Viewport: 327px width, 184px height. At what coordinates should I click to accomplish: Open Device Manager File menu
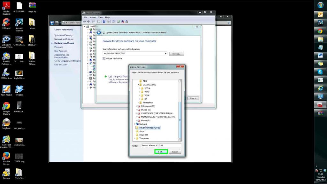(85, 18)
